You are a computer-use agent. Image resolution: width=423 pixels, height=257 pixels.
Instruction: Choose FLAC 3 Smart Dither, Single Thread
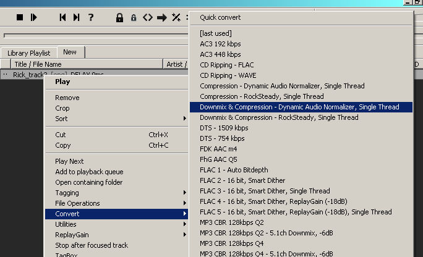[x=301, y=191]
